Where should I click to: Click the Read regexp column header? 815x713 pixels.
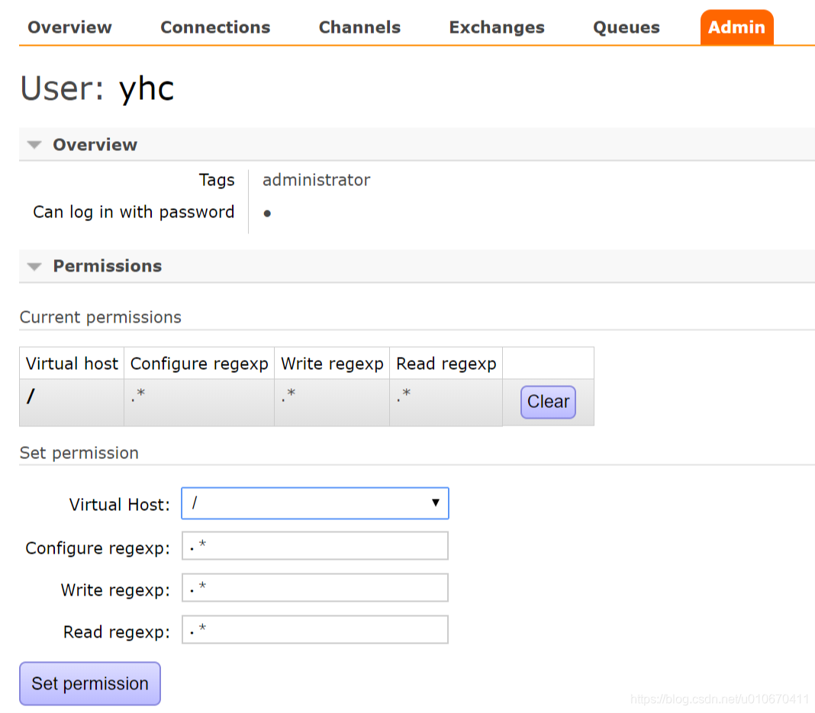tap(446, 363)
